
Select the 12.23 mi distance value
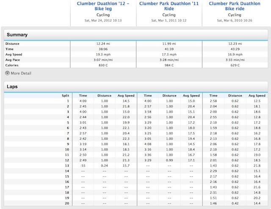point(235,44)
